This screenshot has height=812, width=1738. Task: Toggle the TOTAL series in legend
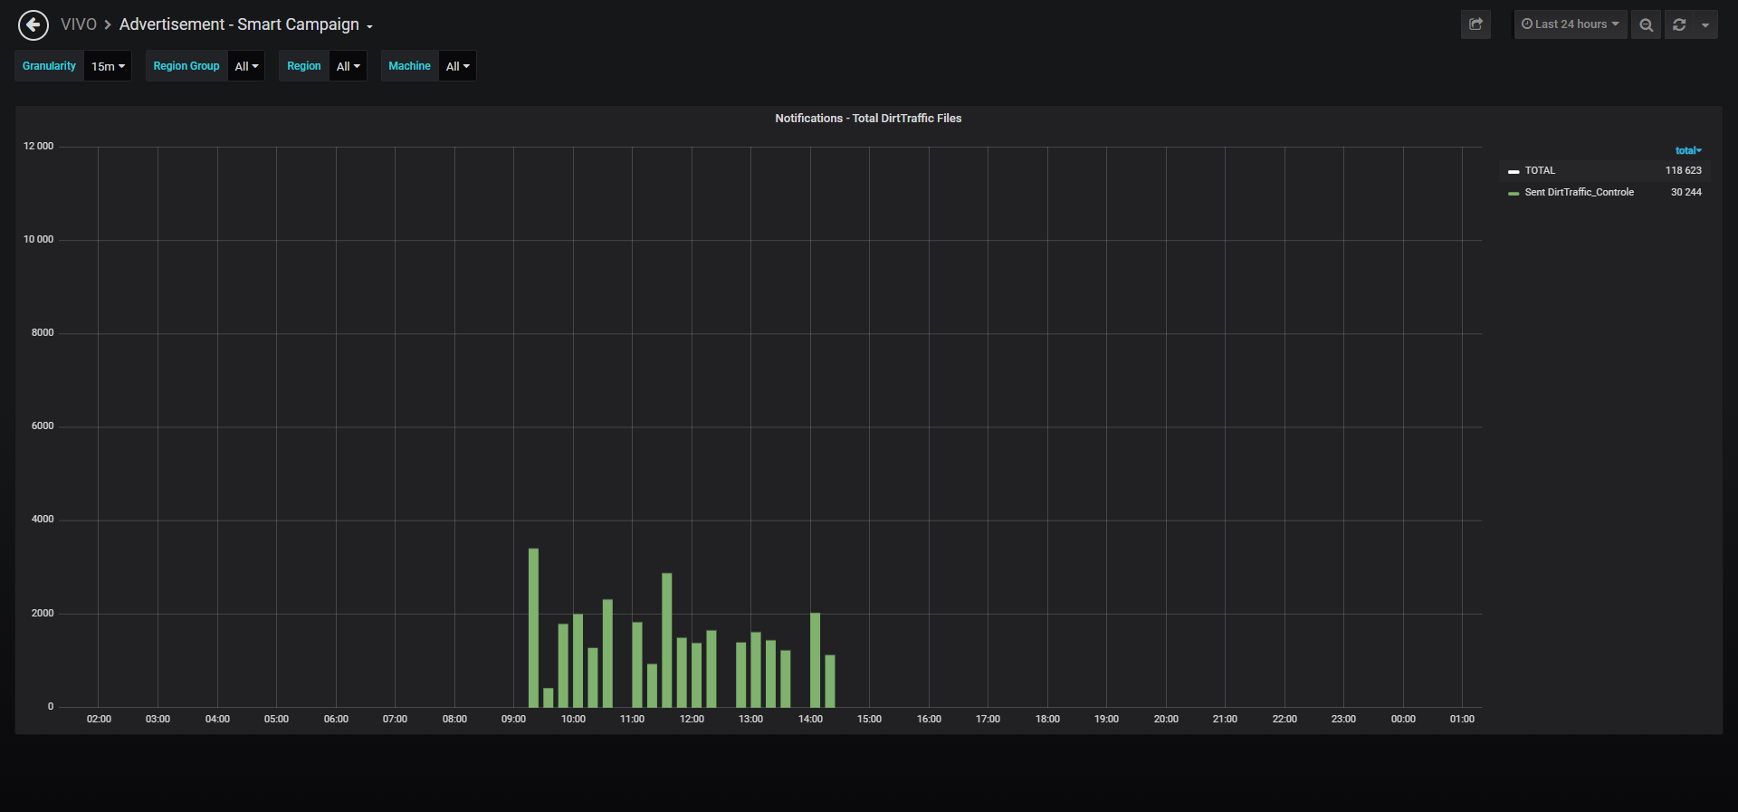[x=1540, y=170]
